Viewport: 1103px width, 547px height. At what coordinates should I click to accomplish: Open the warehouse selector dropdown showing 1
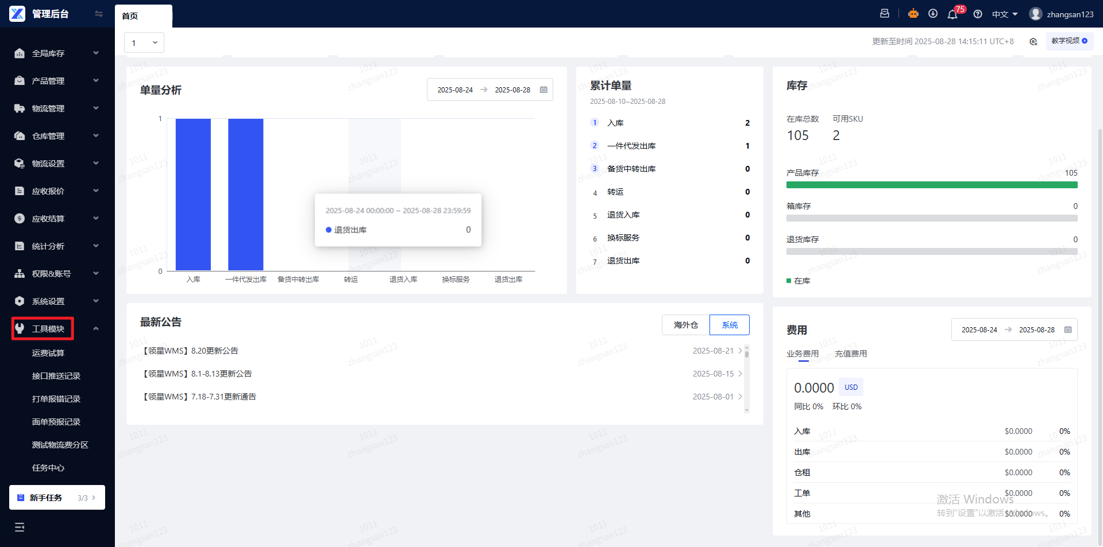tap(144, 42)
